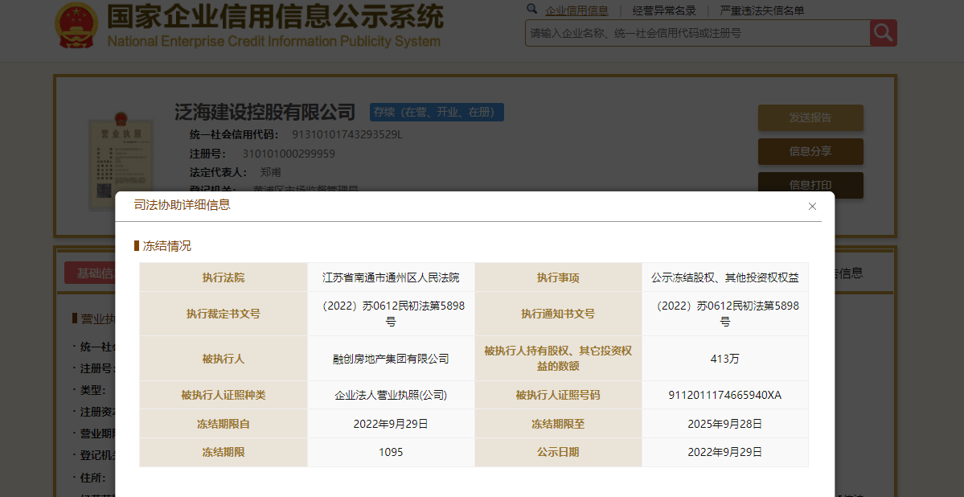Viewport: 964px width, 497px height.
Task: Click the 公示冻结股权、其他投资权权益 cell
Action: tap(725, 277)
